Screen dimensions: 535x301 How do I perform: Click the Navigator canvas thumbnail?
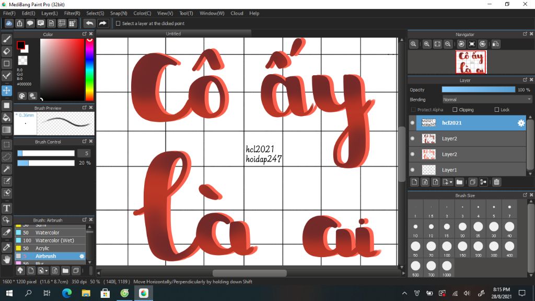(471, 62)
